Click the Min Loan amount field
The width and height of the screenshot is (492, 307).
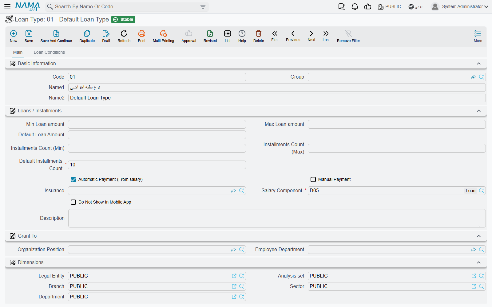[x=157, y=124]
